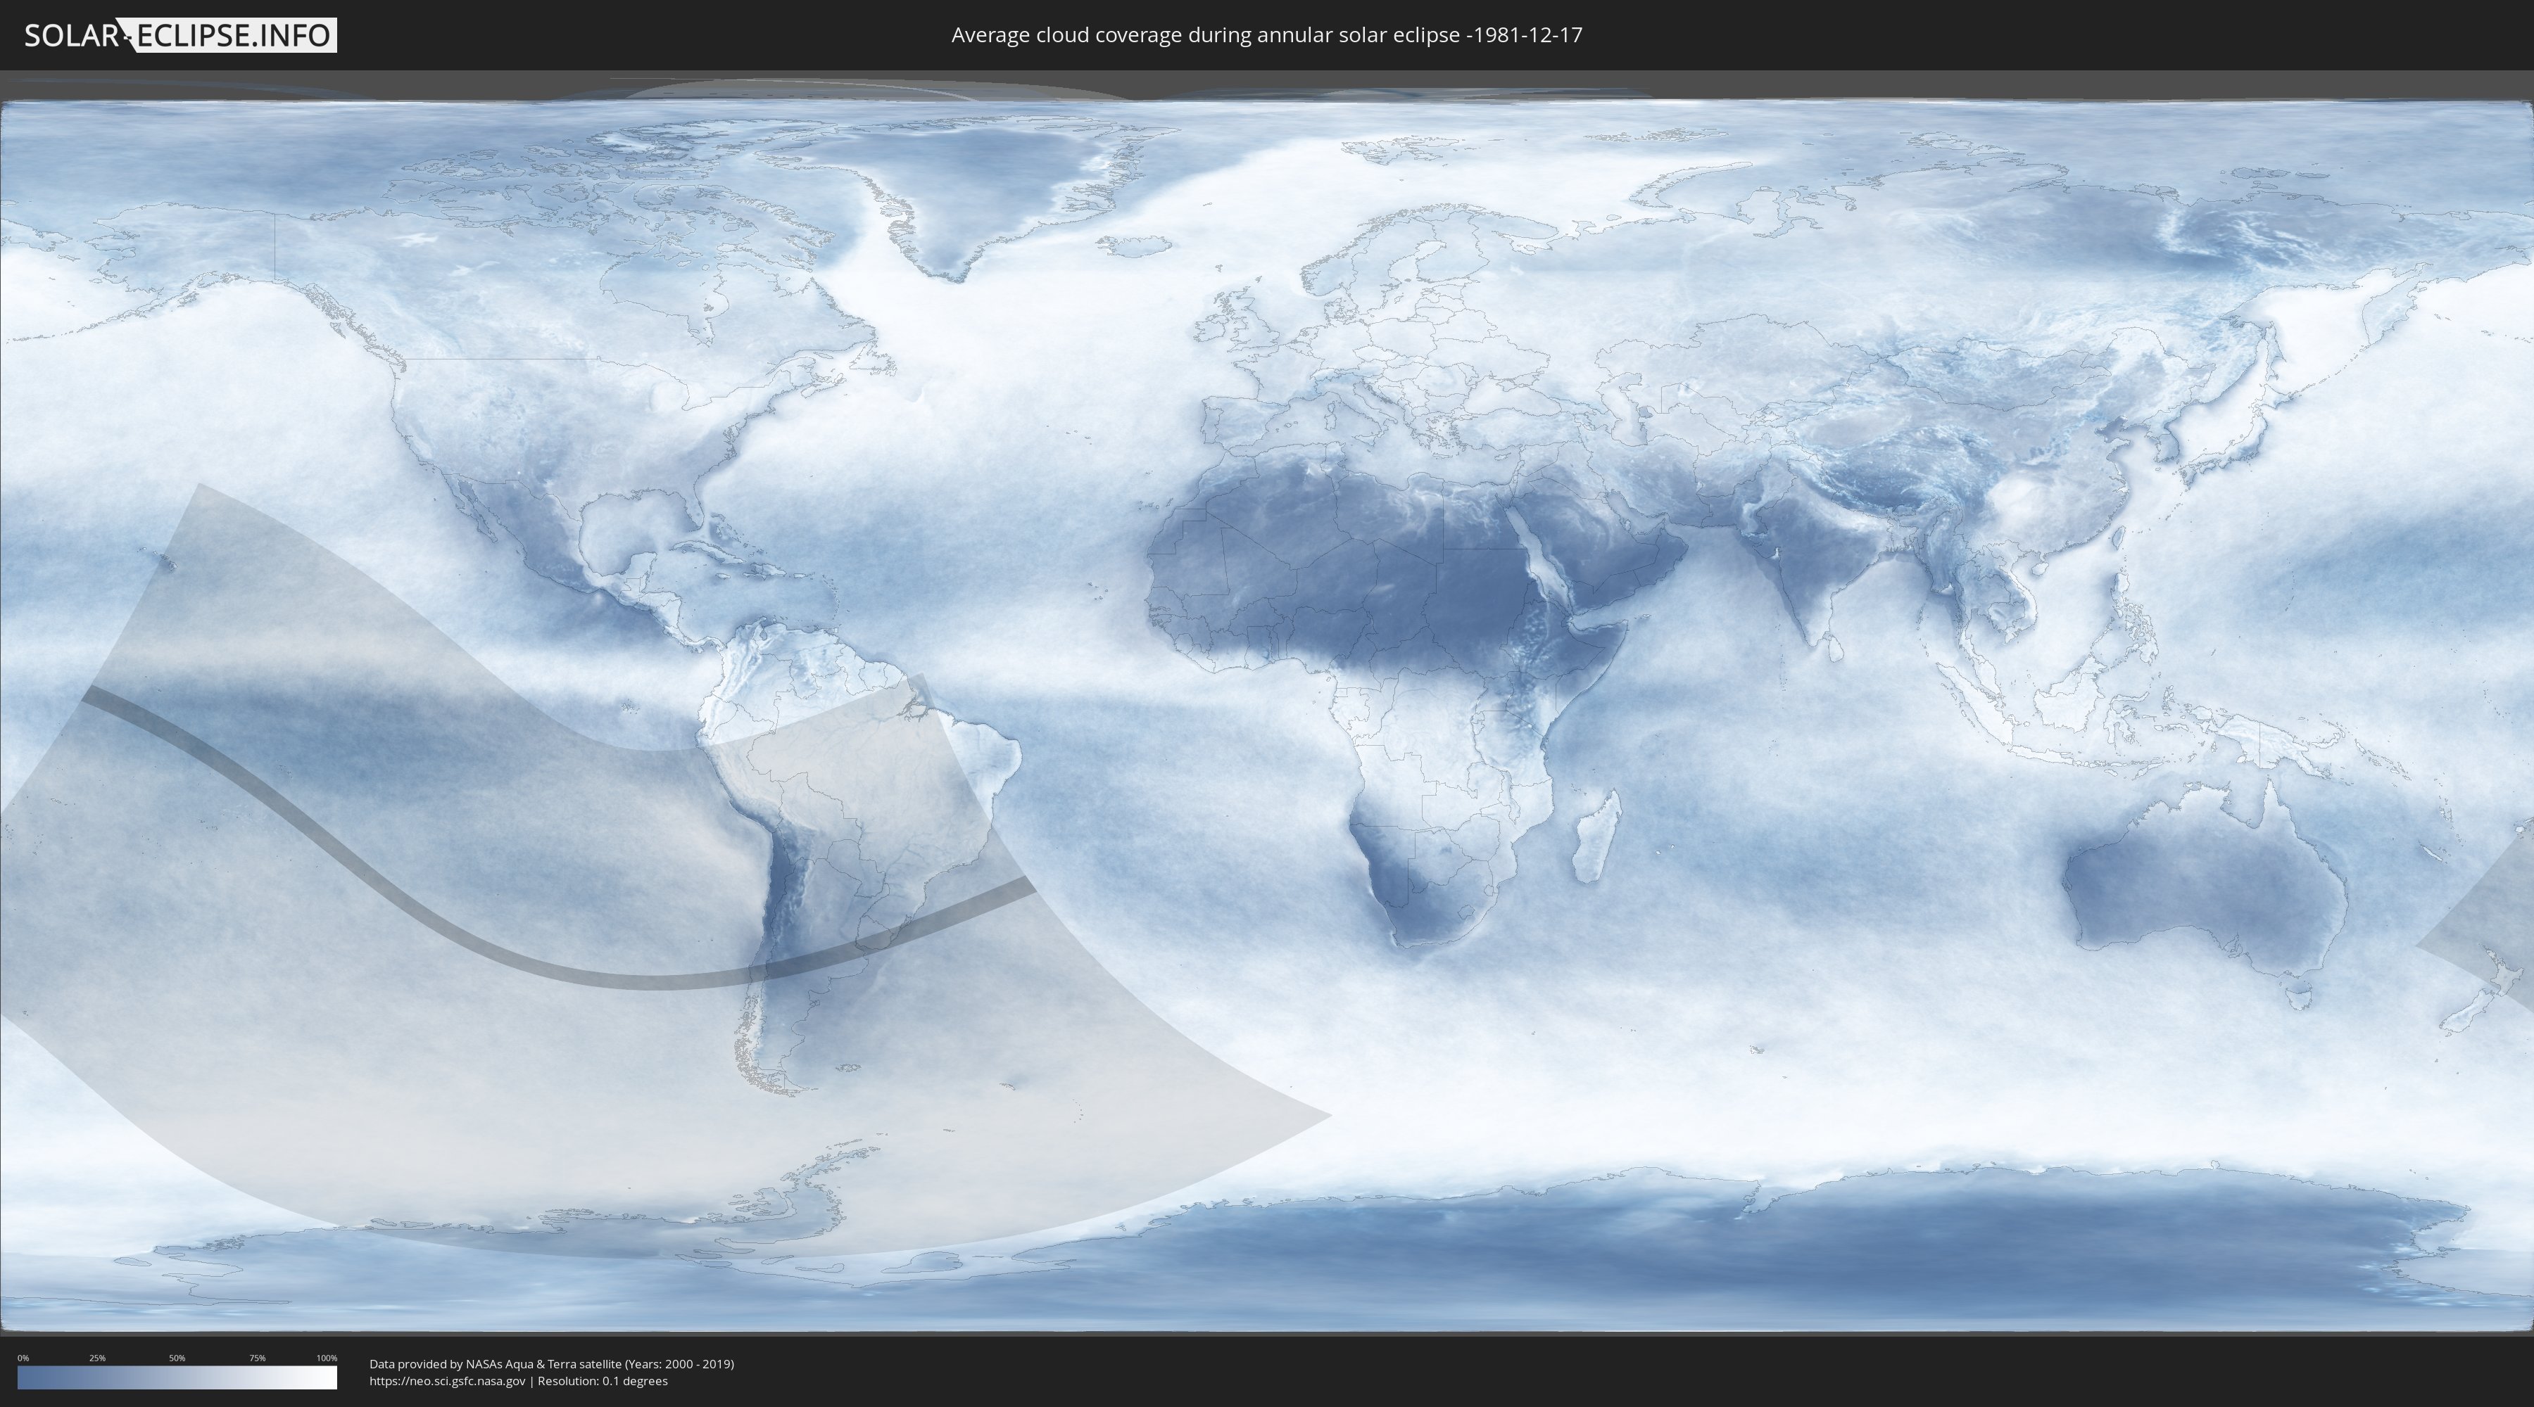Click the 25% legend label

point(97,1358)
